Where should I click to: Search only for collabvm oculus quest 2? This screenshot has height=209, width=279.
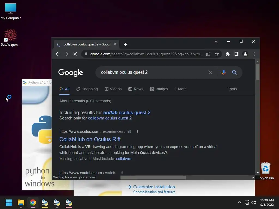coord(110,118)
